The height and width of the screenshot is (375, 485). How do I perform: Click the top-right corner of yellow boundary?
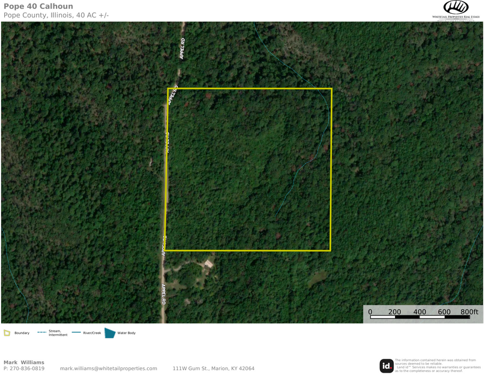pyautogui.click(x=331, y=89)
